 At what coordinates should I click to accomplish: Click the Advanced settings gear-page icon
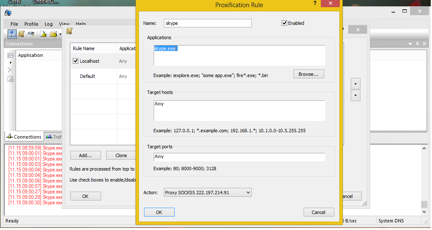click(x=43, y=34)
